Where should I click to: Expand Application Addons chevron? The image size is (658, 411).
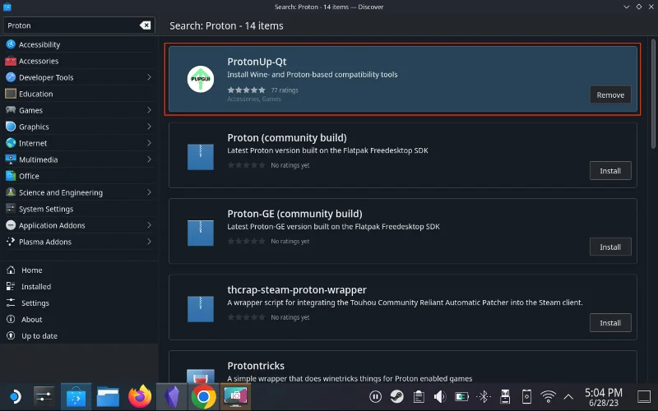point(149,225)
